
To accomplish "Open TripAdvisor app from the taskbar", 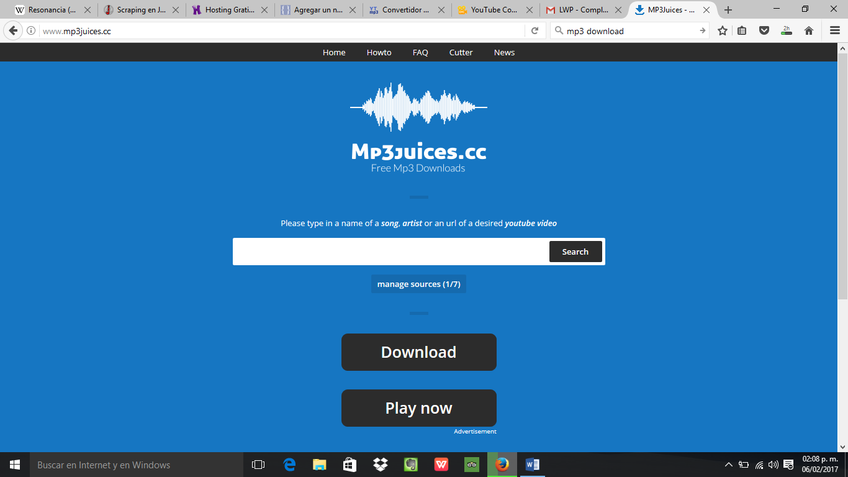I will 472,465.
